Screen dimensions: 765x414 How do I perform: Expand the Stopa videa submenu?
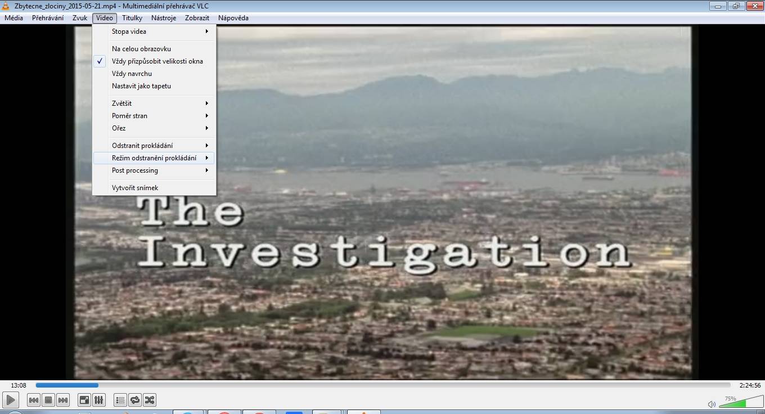pos(154,31)
